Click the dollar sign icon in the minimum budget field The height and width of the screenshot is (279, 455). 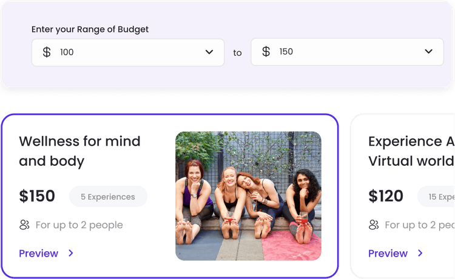(x=47, y=53)
